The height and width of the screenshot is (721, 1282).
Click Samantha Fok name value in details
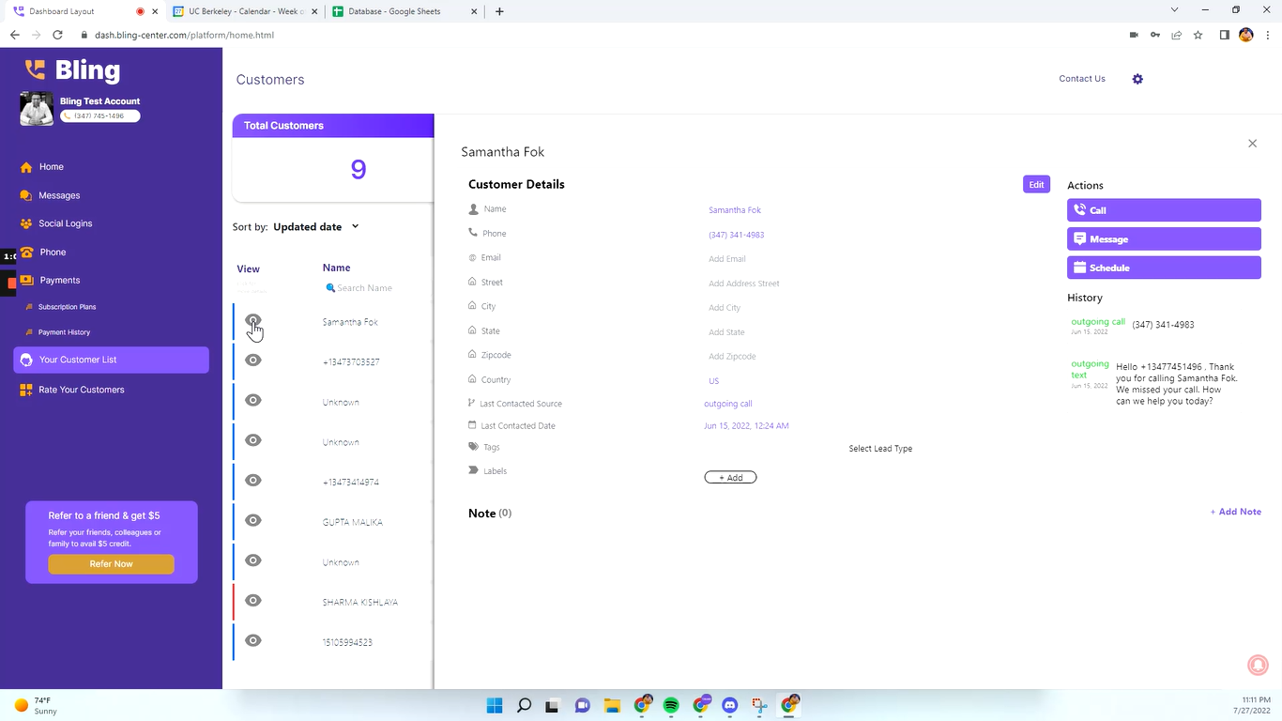[x=735, y=210]
